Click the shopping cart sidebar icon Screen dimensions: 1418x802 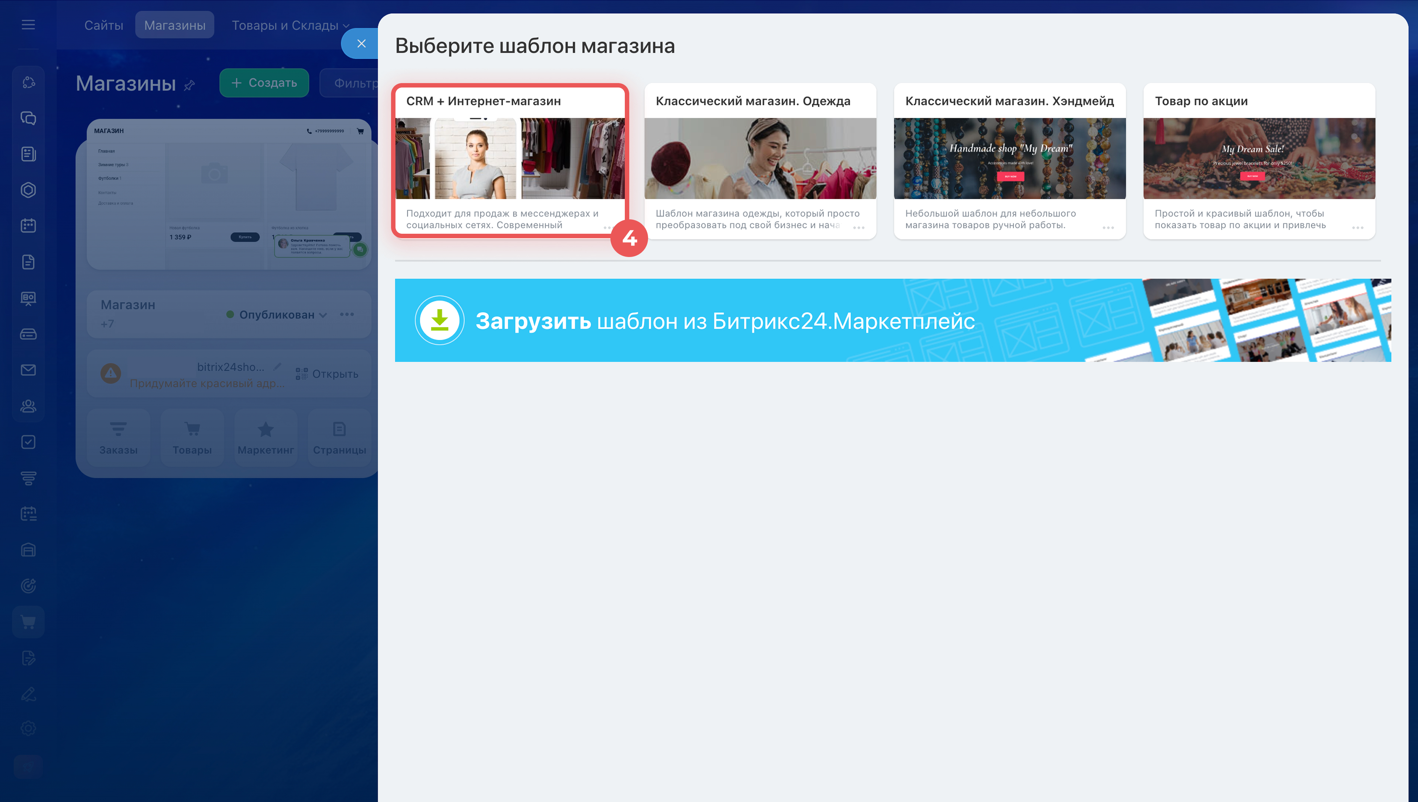coord(28,622)
